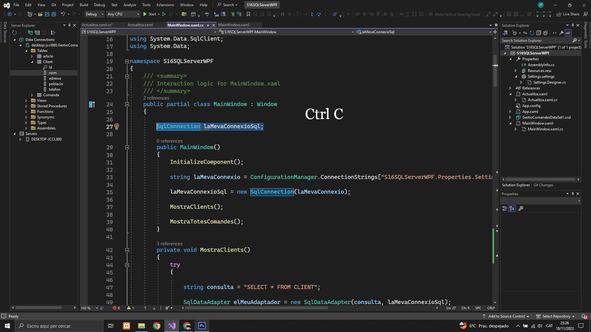Switch to the Actualitza.xaml tab
The width and height of the screenshot is (591, 332).
pos(140,25)
